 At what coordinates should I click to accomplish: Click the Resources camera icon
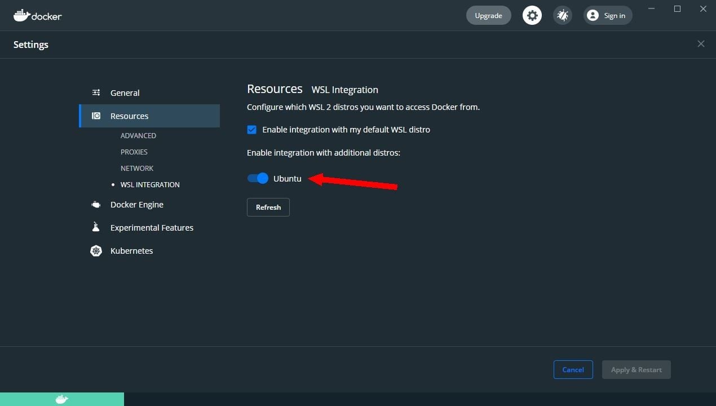(x=96, y=116)
